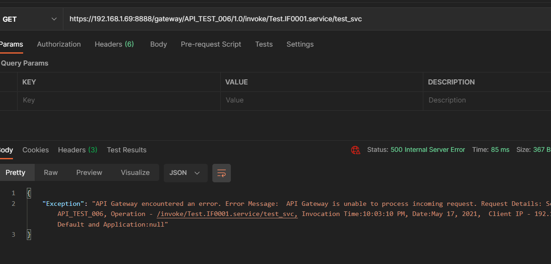Click the word wrap icon button
Image resolution: width=551 pixels, height=264 pixels.
click(221, 173)
